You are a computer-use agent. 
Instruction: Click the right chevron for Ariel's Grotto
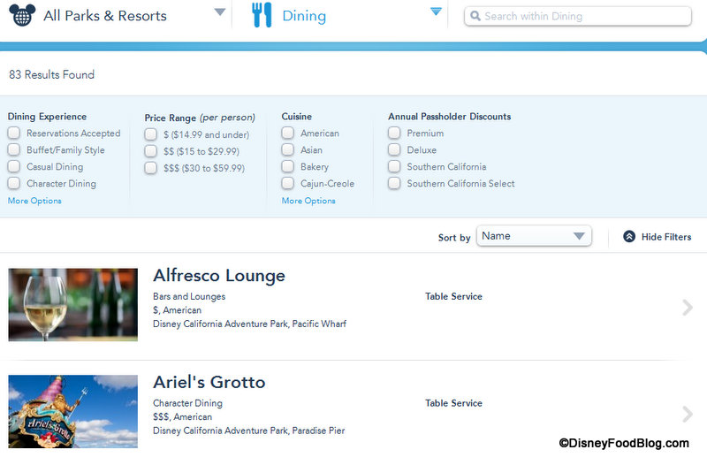688,414
